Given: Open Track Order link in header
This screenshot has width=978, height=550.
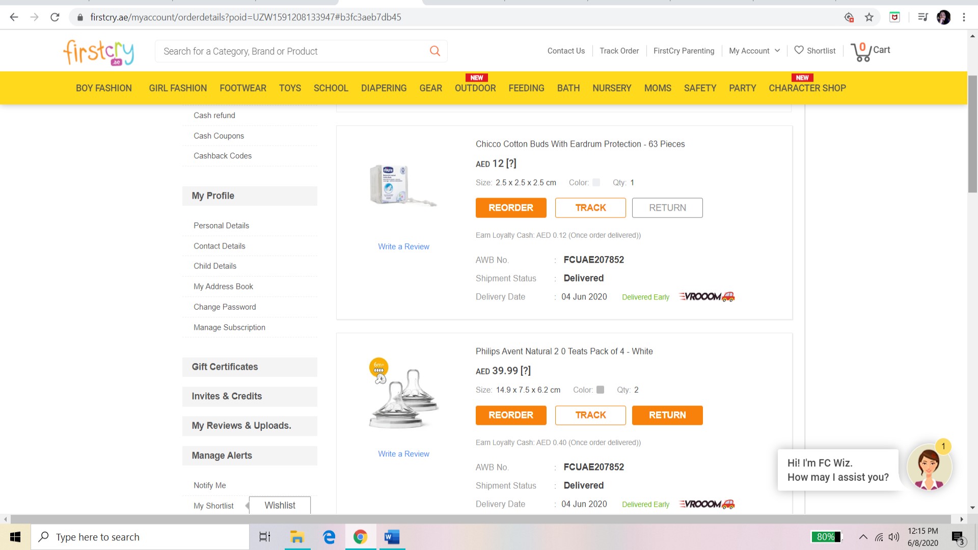Looking at the screenshot, I should tap(619, 51).
